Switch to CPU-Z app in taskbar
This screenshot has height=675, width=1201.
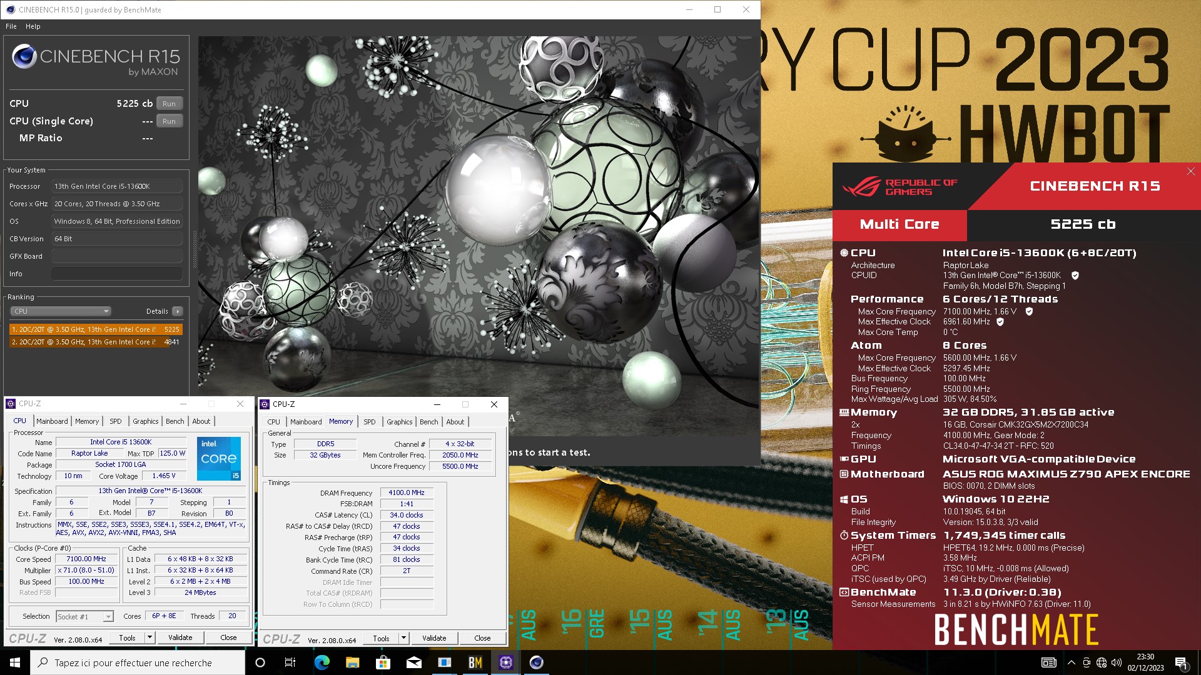point(506,662)
